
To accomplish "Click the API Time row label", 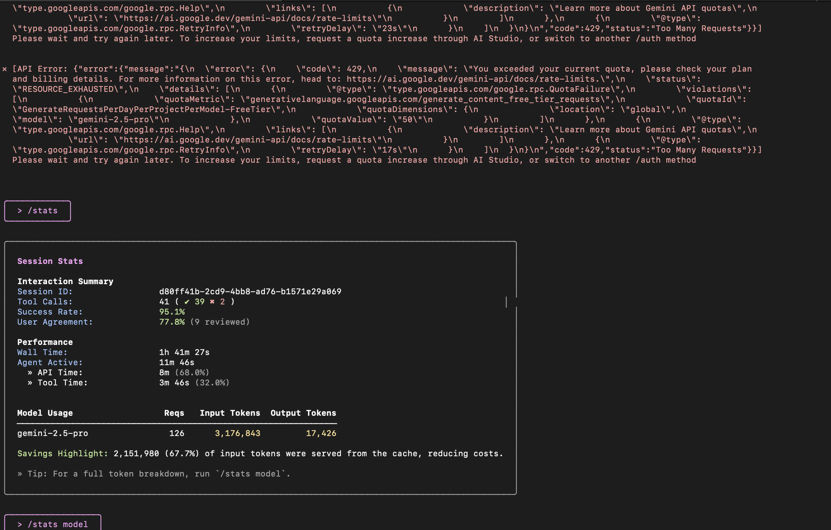I will (60, 372).
